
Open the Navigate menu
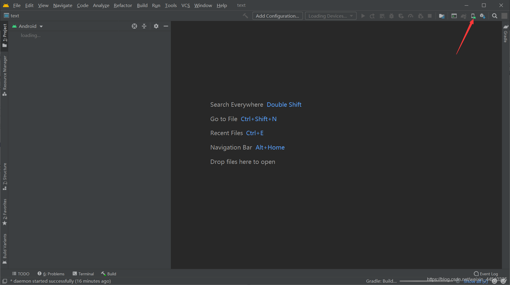click(63, 5)
